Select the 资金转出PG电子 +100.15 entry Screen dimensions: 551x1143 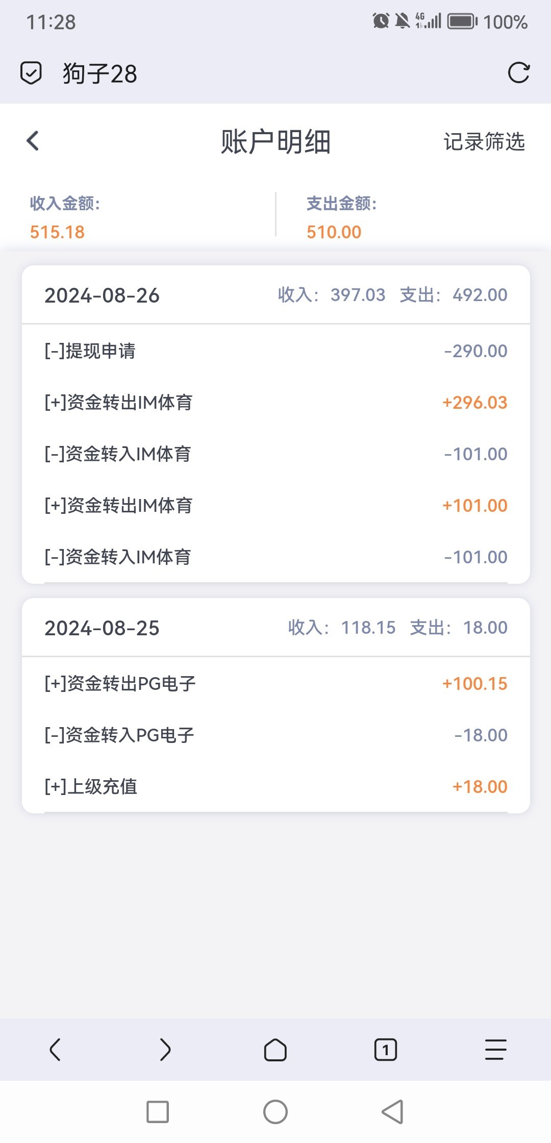275,684
